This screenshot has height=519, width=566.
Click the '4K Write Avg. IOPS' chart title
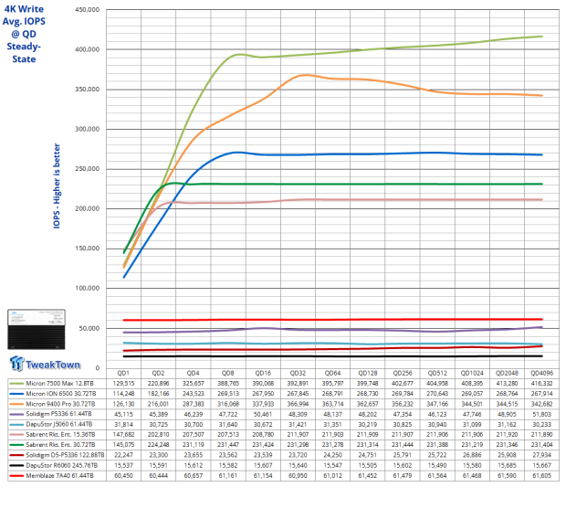(x=24, y=34)
